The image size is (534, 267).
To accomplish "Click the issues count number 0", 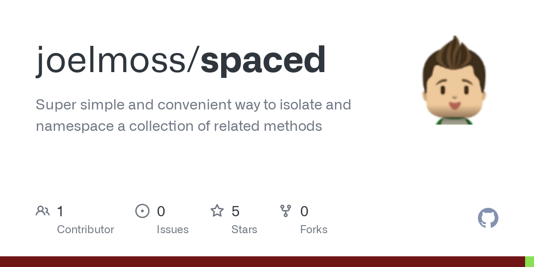I will [161, 211].
